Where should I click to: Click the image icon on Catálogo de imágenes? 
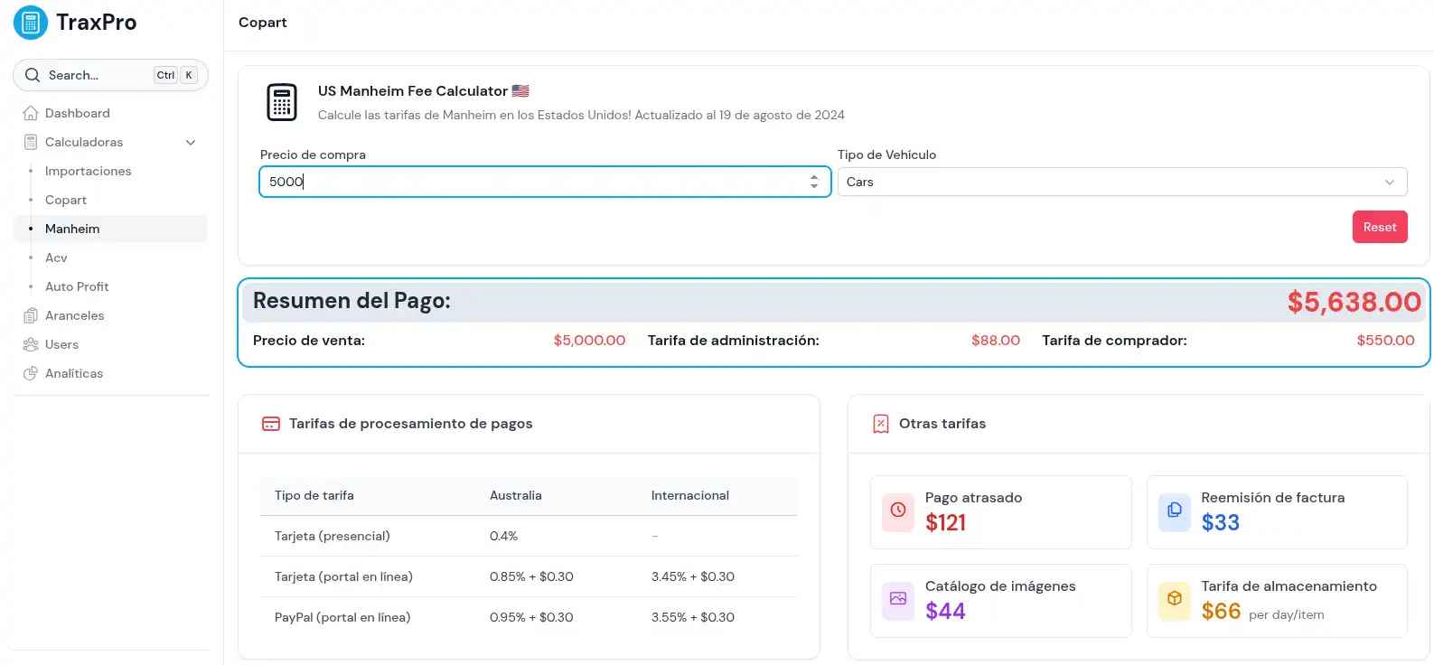point(898,599)
